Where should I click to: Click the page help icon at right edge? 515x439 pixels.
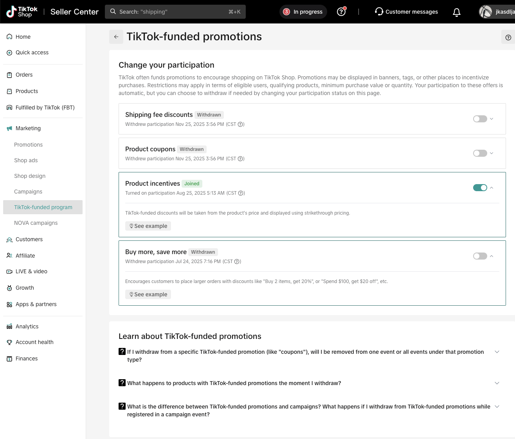pyautogui.click(x=508, y=38)
